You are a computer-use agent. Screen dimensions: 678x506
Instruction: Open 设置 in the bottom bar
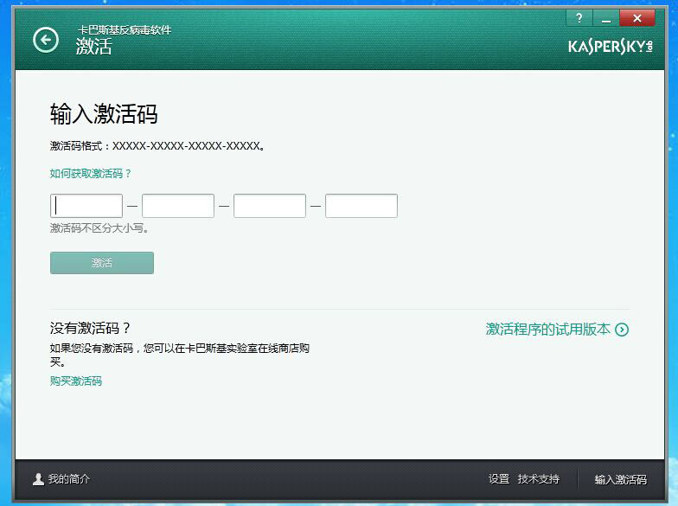point(499,479)
